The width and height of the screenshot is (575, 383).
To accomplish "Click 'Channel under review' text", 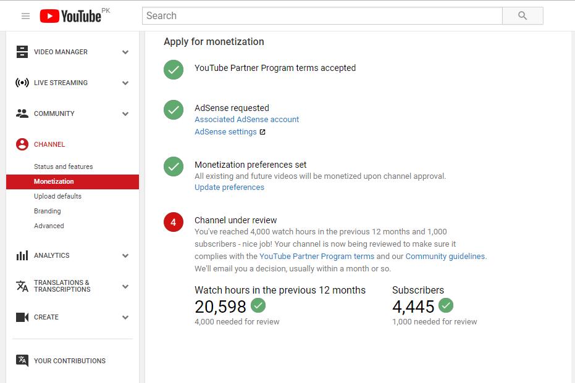I will (x=235, y=220).
